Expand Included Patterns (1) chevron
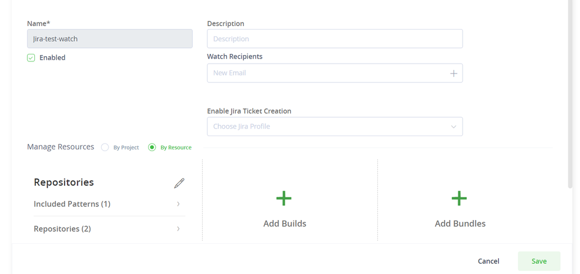 [x=178, y=204]
